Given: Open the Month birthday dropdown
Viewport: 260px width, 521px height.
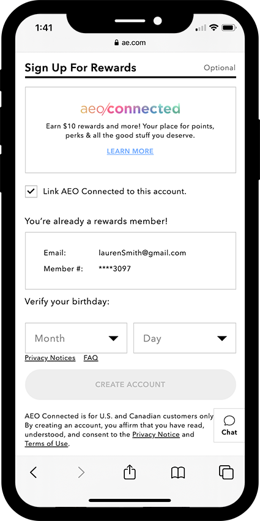Looking at the screenshot, I should 76,338.
